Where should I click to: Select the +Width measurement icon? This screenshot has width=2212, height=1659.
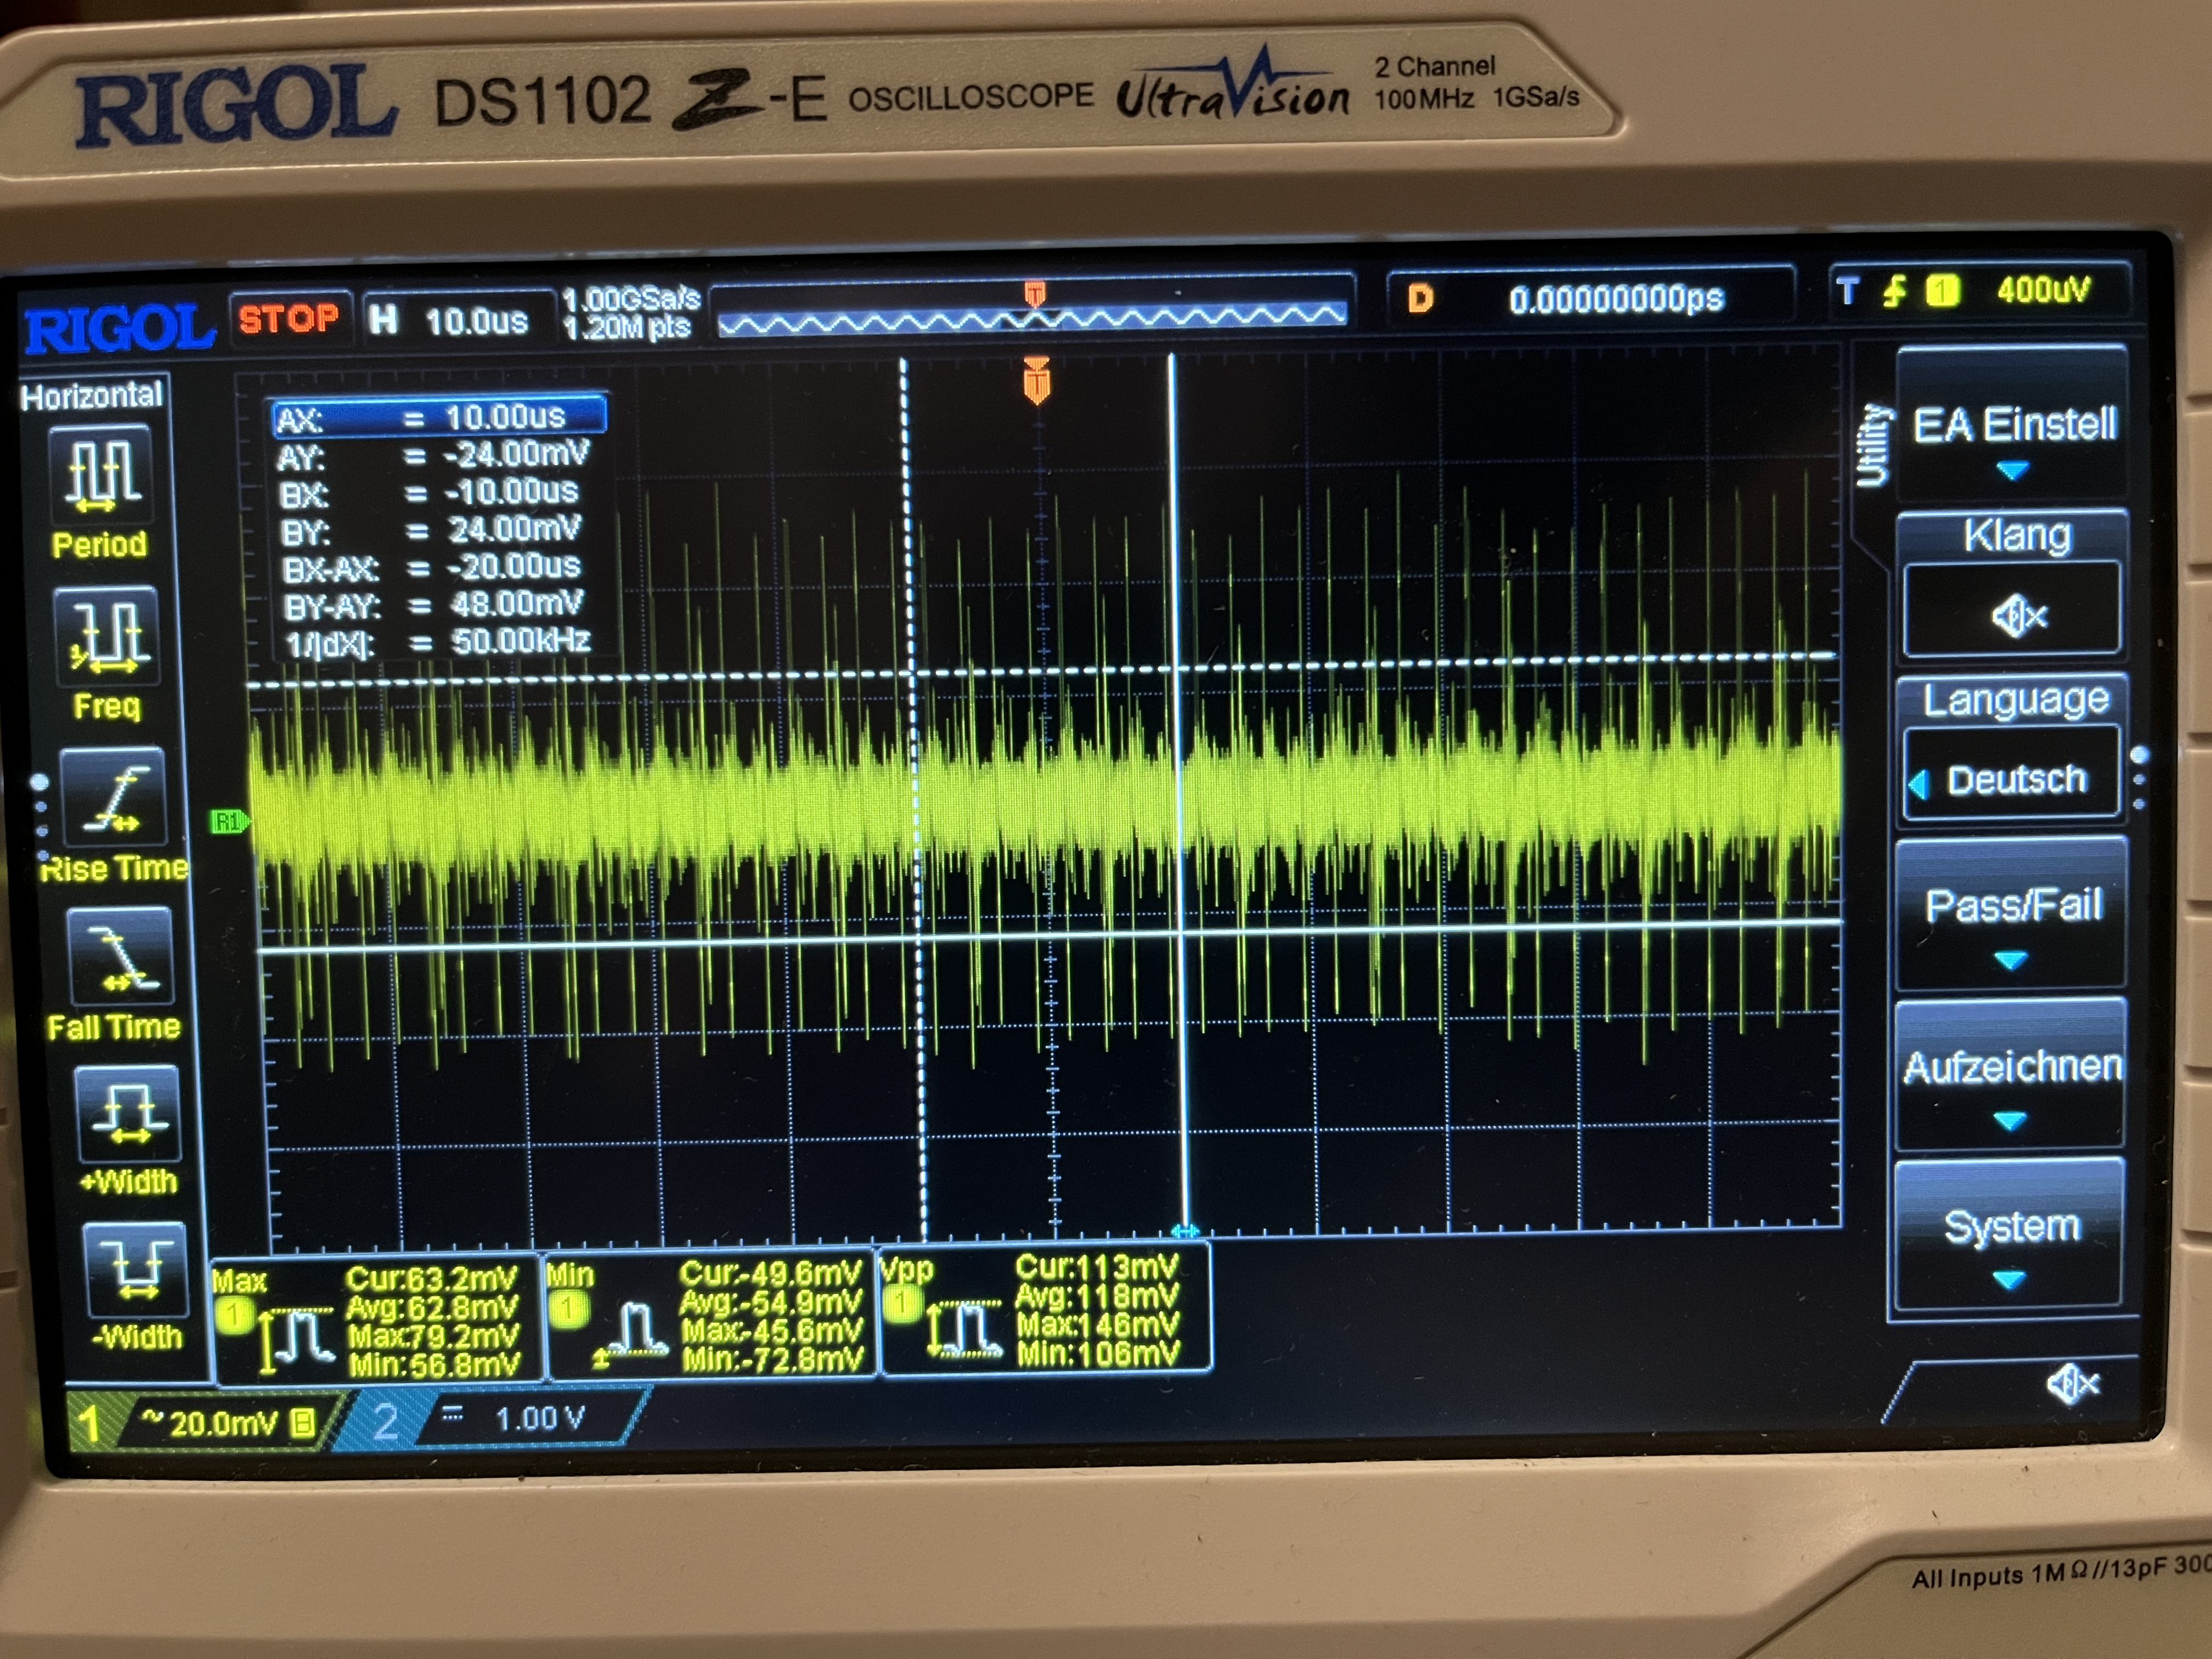127,1113
